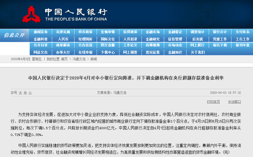This screenshot has height=157, width=253.
Task: Go to 货币政策 section
Action: [x=86, y=32]
